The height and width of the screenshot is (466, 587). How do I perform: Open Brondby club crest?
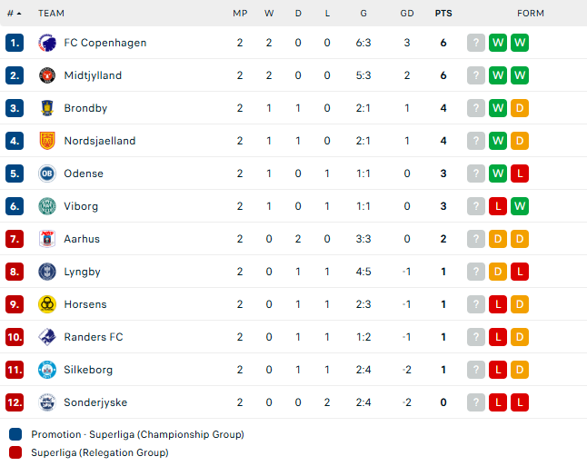click(x=47, y=108)
